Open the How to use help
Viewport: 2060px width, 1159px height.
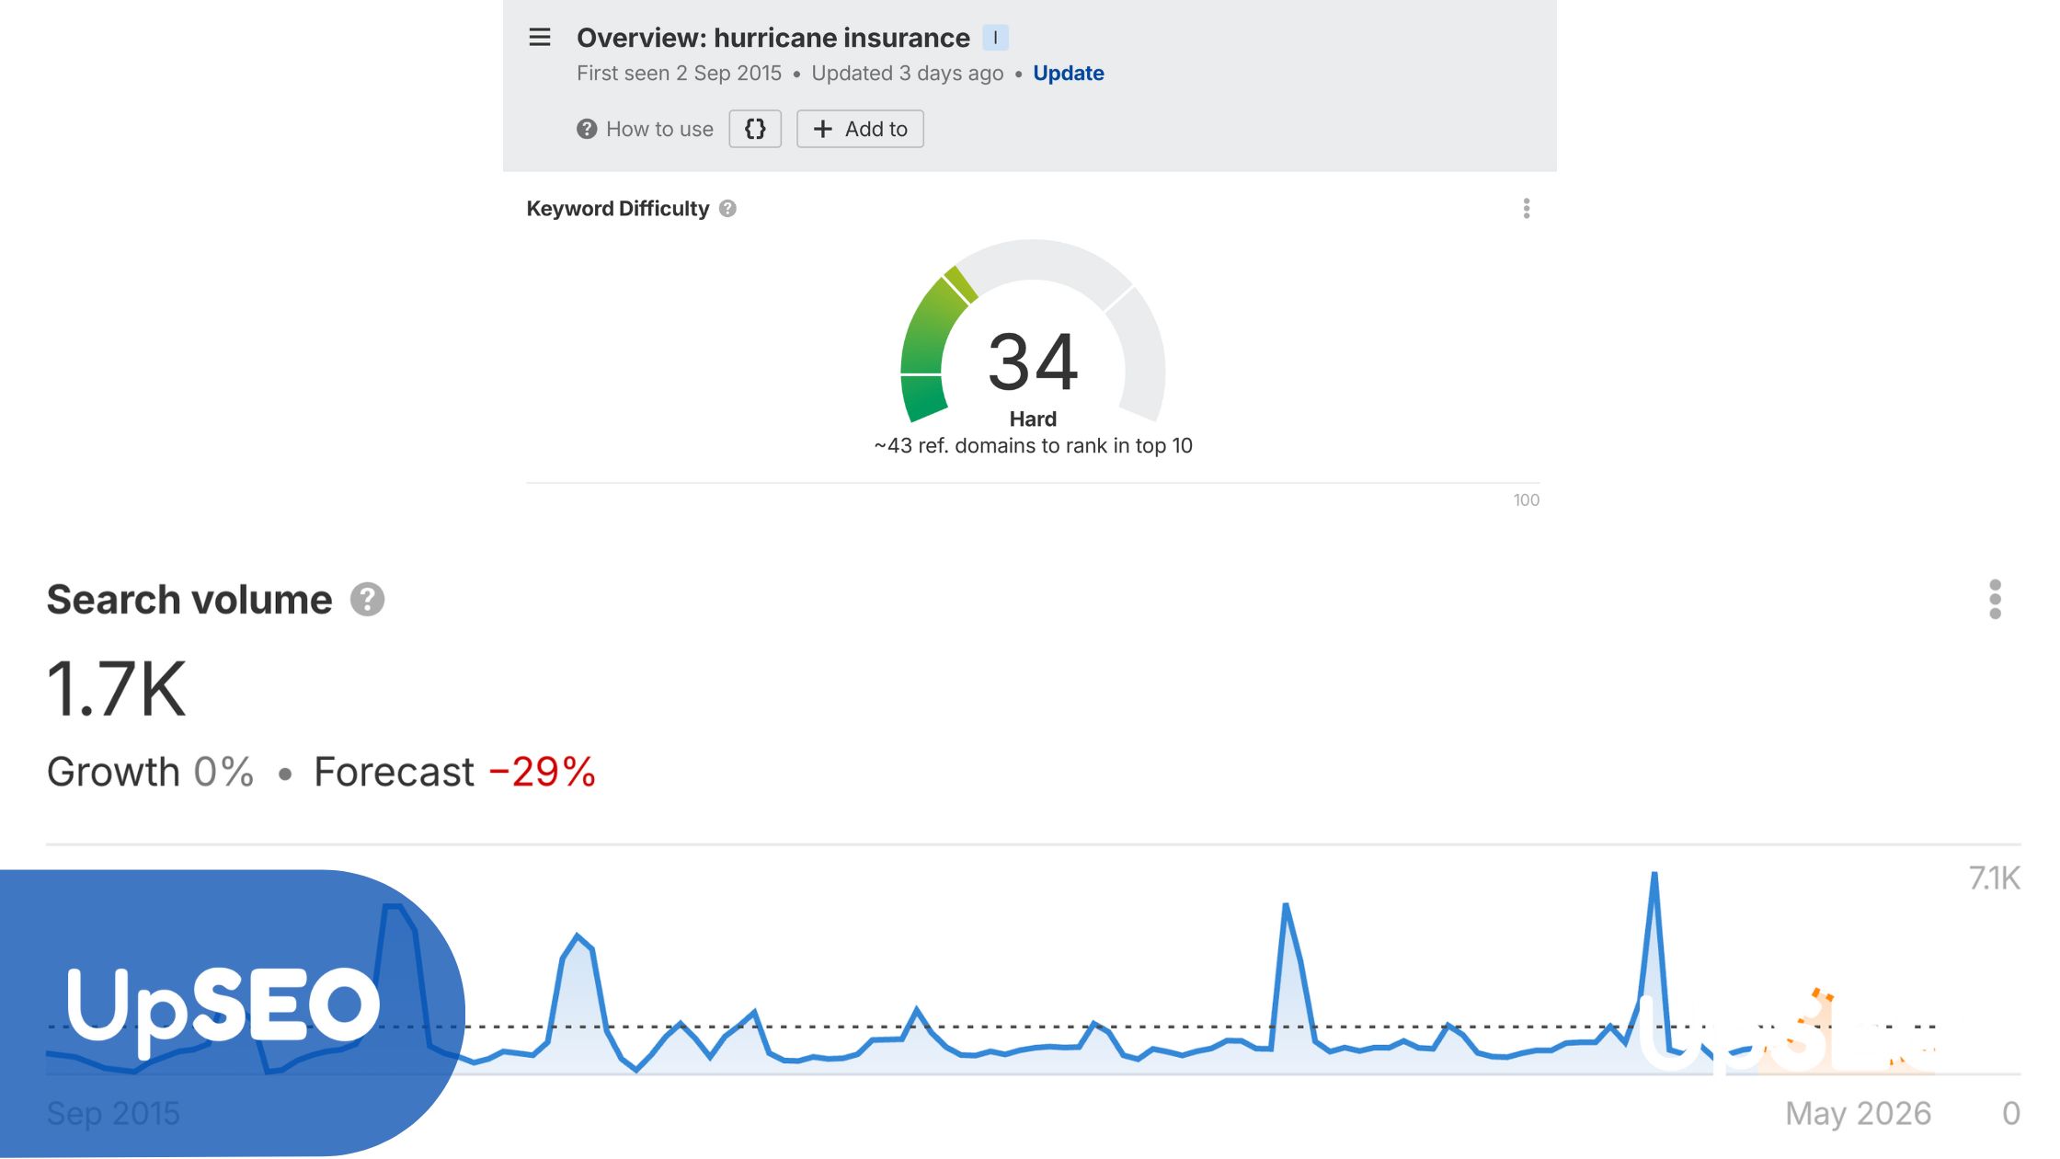click(x=645, y=130)
